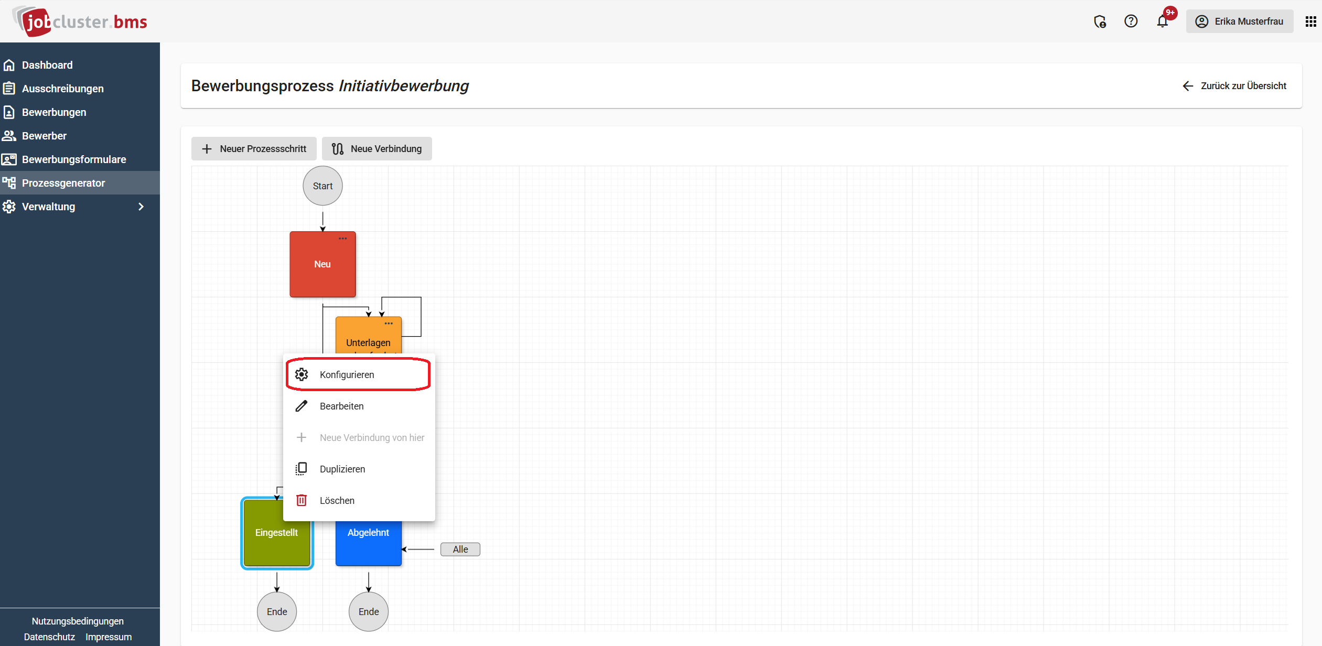1322x646 pixels.
Task: Click the Neue Verbindung button
Action: pyautogui.click(x=377, y=149)
